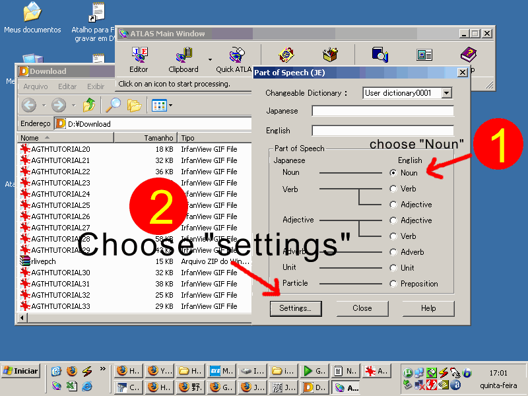Open the monitor with magnifier icon in ATLAS toolbar
The height and width of the screenshot is (396, 528).
coord(380,55)
